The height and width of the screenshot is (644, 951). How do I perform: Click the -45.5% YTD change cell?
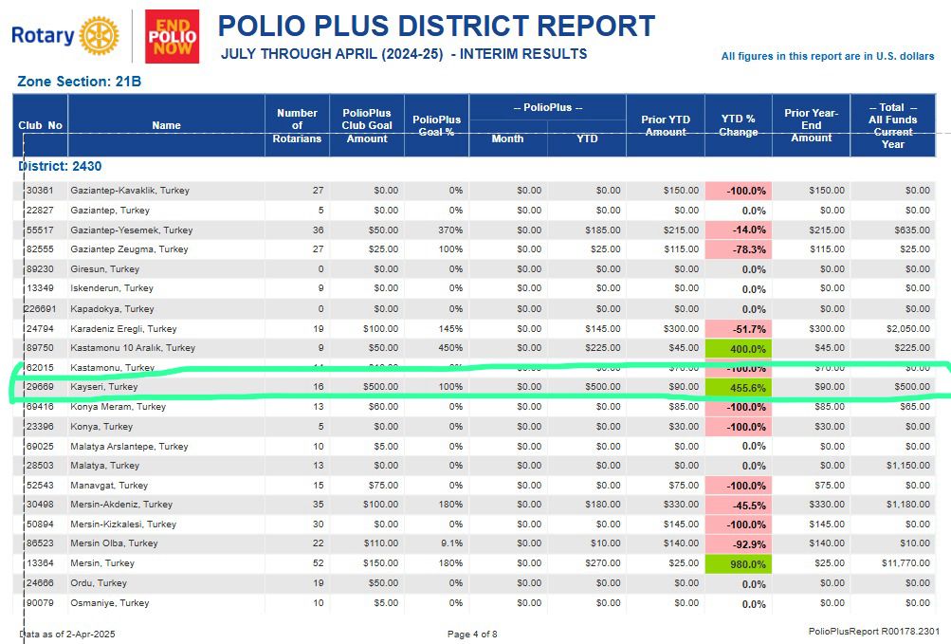738,505
